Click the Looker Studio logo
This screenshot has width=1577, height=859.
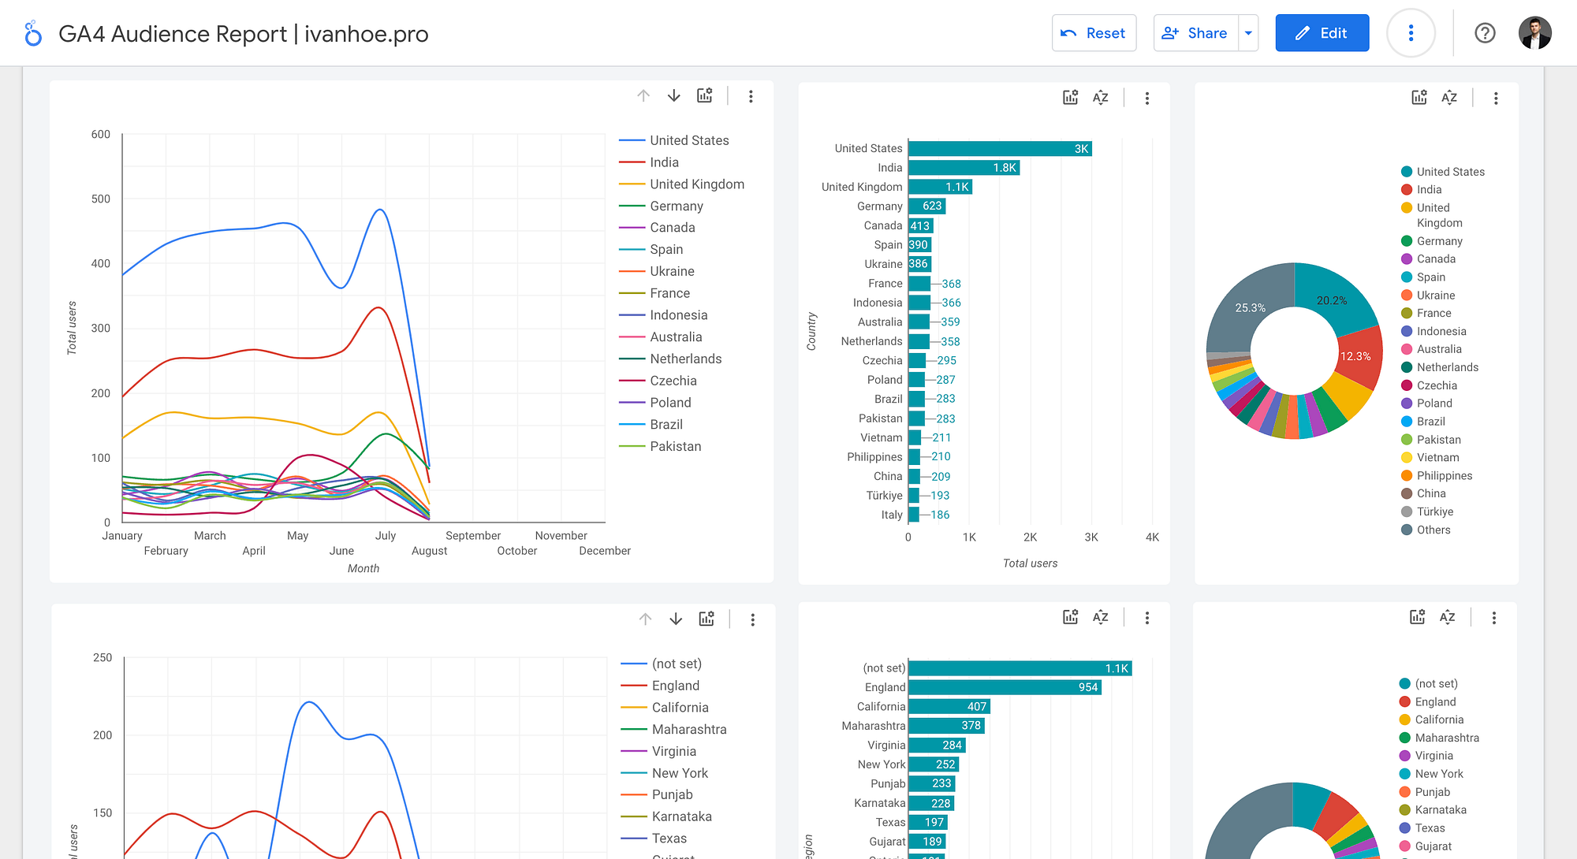coord(32,33)
